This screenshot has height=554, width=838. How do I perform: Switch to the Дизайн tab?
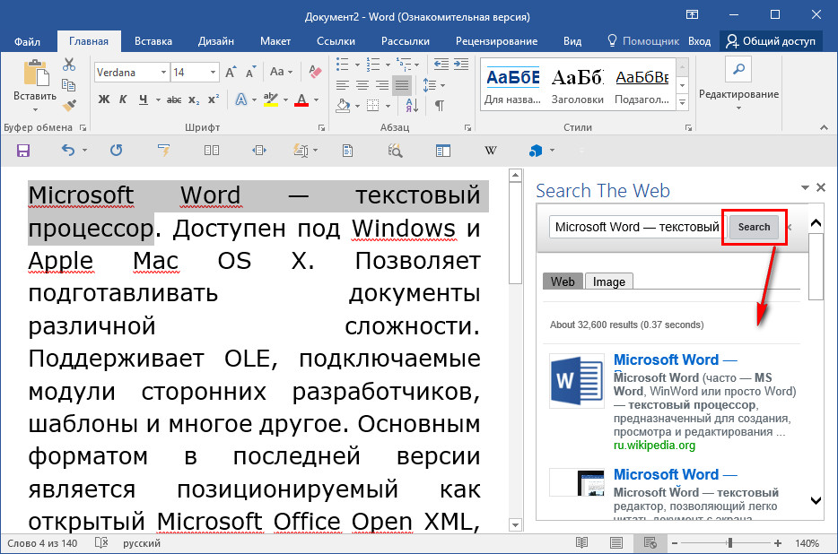pyautogui.click(x=216, y=41)
